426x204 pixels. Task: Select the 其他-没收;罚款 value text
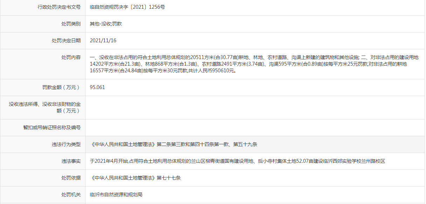click(x=106, y=24)
